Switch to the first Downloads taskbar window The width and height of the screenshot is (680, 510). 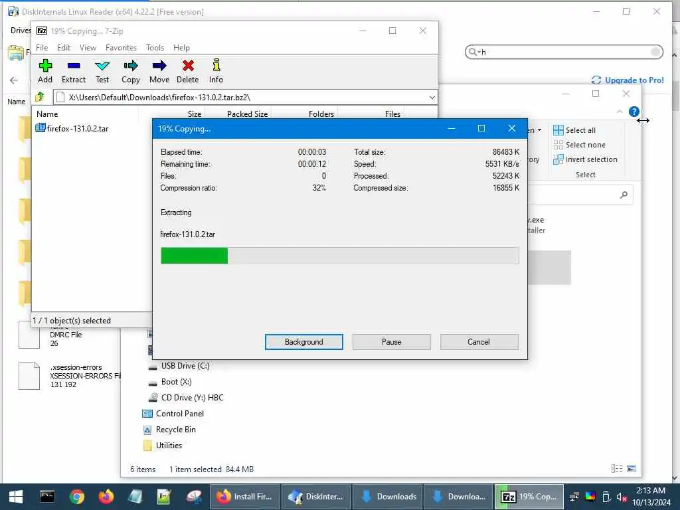click(387, 497)
